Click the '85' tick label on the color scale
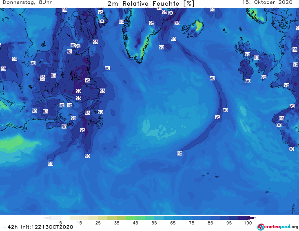This screenshot has width=299, height=231. 210,223
